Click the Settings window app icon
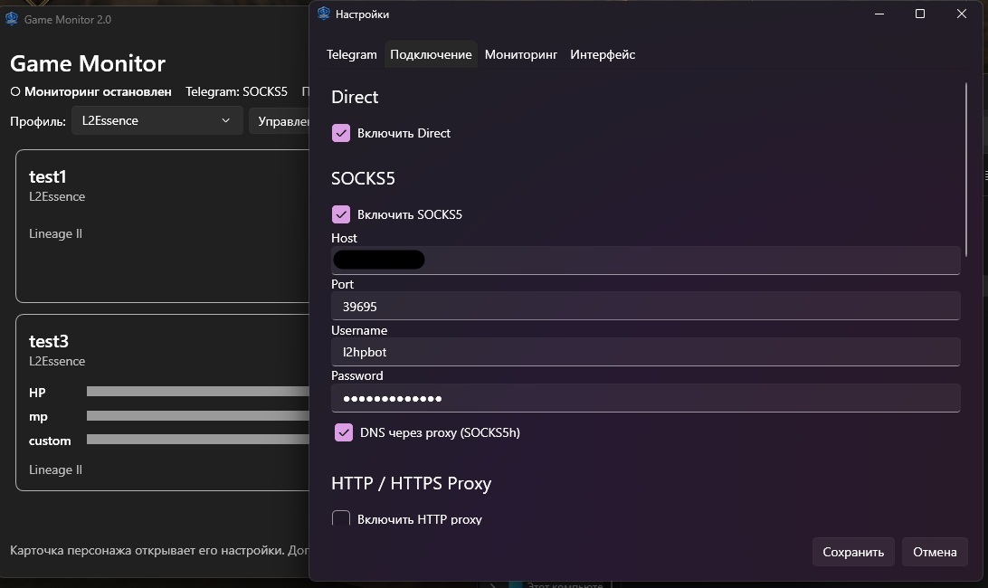Image resolution: width=988 pixels, height=588 pixels. (x=324, y=14)
